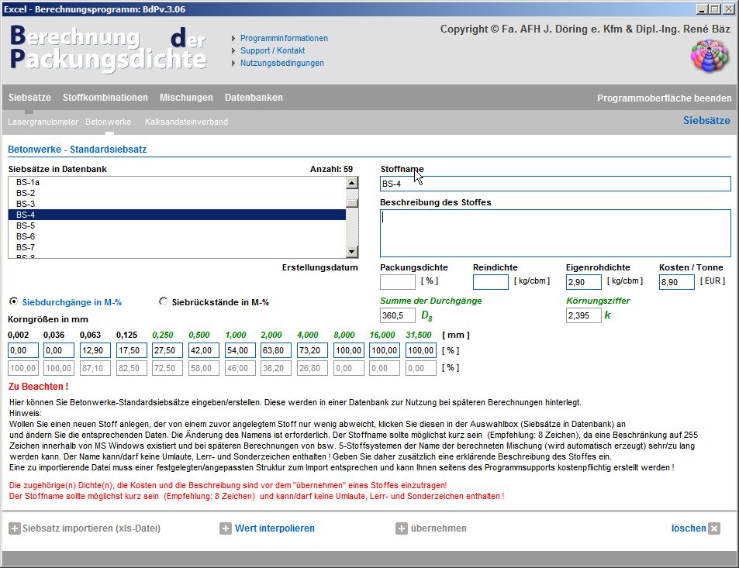Image resolution: width=739 pixels, height=568 pixels.
Task: Click the 0,125 mm field showing 17,50
Action: pyautogui.click(x=132, y=350)
